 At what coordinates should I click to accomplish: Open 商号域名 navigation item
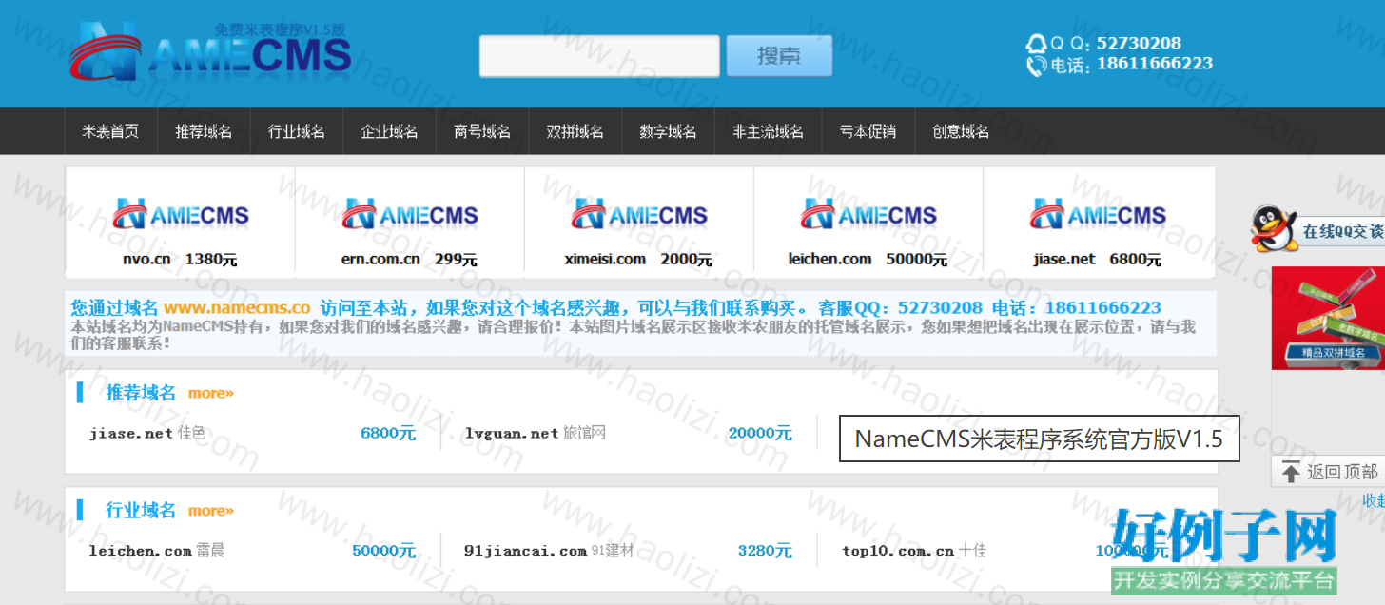pos(482,131)
